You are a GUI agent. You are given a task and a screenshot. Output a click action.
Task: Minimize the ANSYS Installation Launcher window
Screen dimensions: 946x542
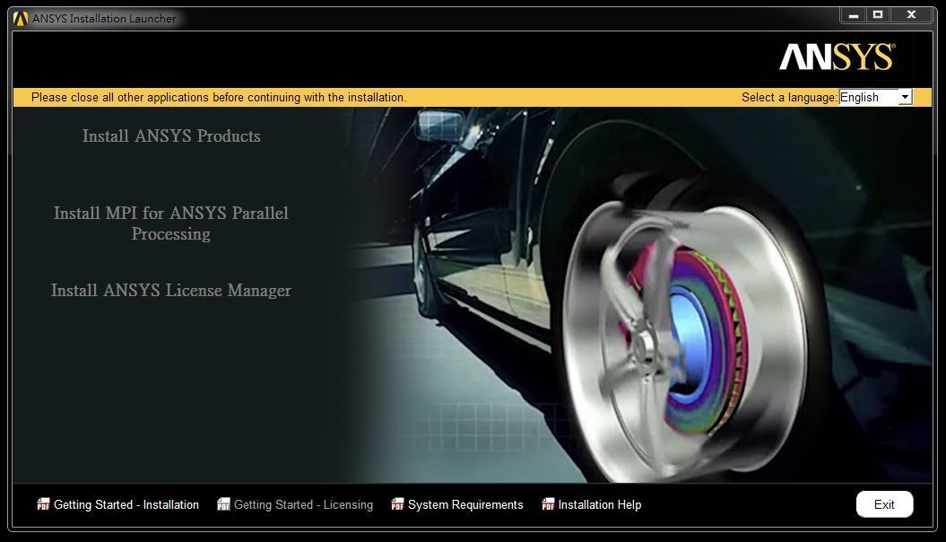pos(853,15)
